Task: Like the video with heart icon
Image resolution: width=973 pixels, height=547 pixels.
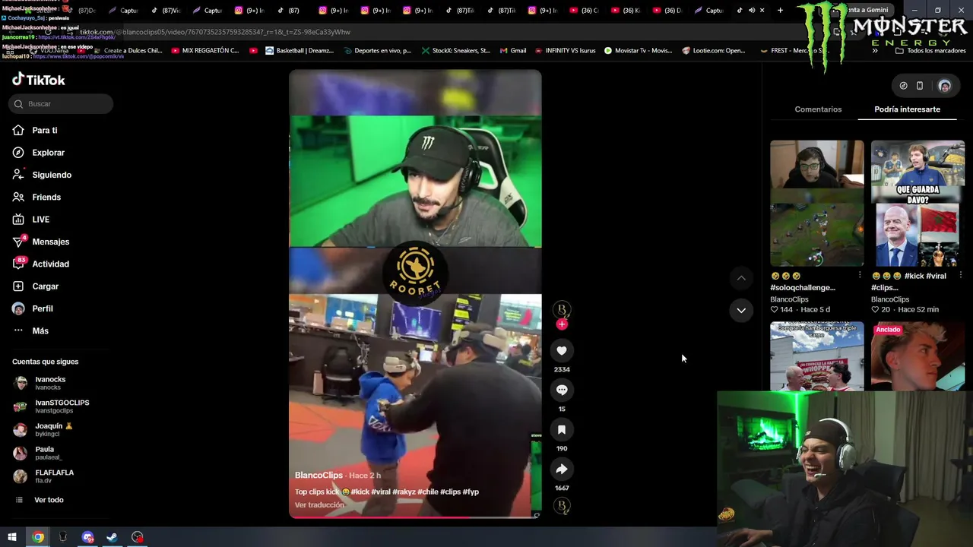Action: (562, 350)
